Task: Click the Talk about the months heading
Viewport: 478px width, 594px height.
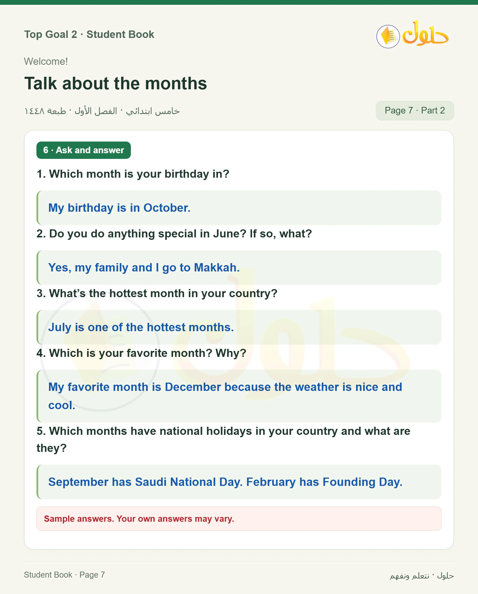Action: (x=116, y=83)
